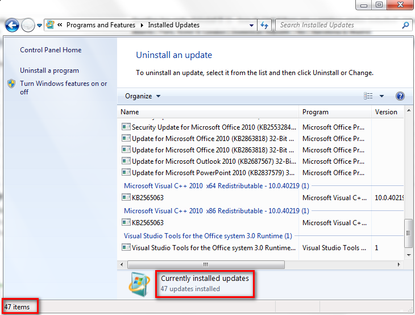The height and width of the screenshot is (315, 415).
Task: Open the recent pages dropdown arrow
Action: pos(39,26)
